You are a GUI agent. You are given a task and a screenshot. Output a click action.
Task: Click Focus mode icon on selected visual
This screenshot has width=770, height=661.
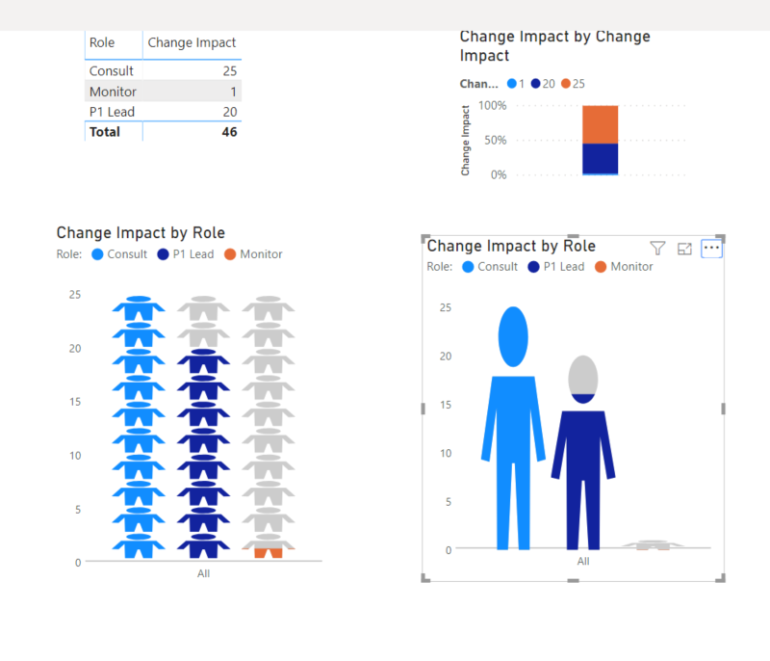[x=684, y=249]
